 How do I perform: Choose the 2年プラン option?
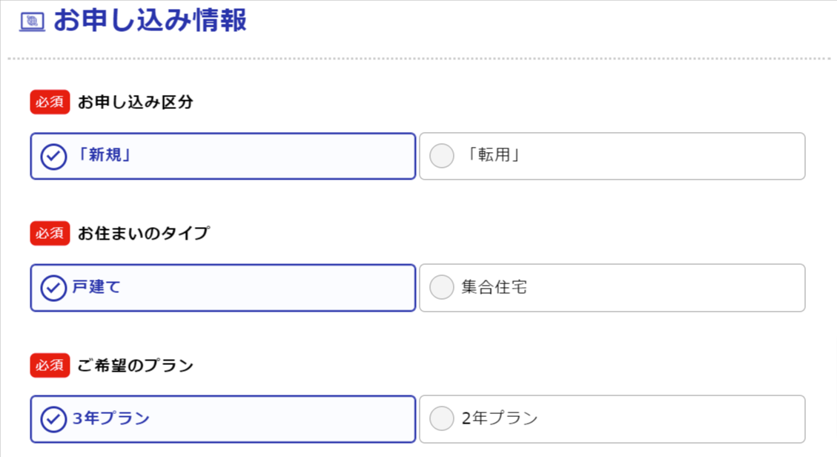tap(612, 418)
